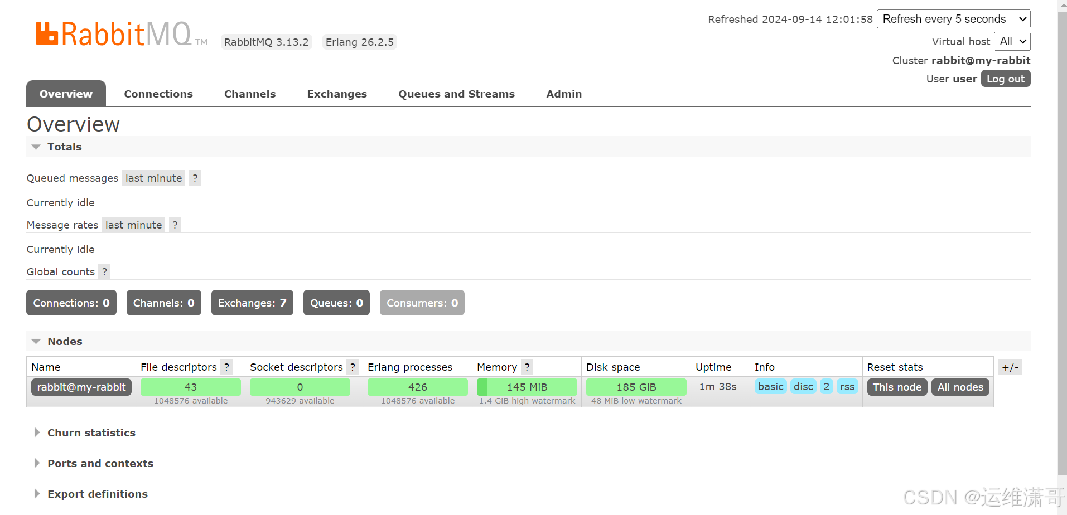Click the rss info tag

(847, 386)
